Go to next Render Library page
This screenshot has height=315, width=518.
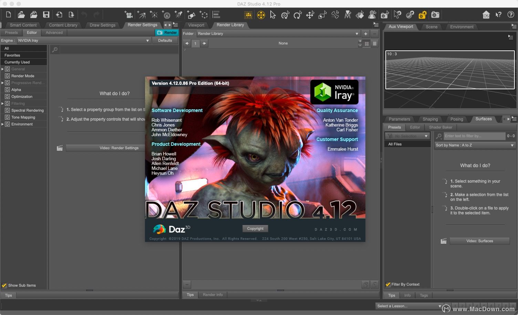tap(204, 43)
